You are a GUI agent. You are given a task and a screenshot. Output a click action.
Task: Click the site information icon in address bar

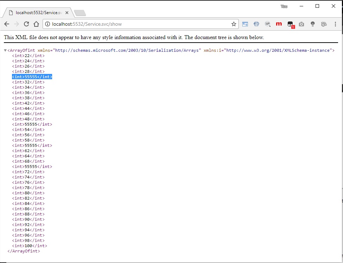(47, 24)
